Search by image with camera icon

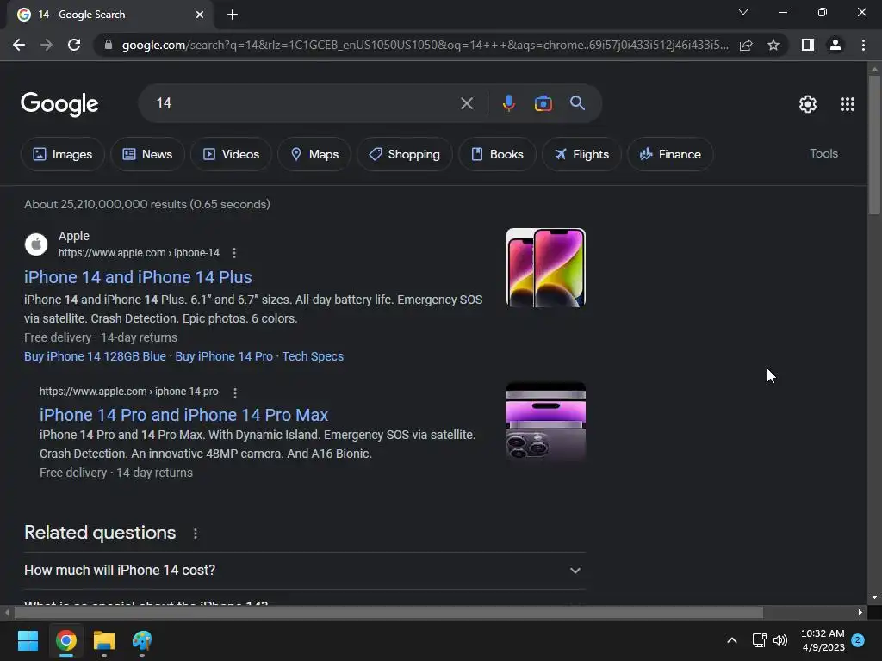[x=543, y=103]
